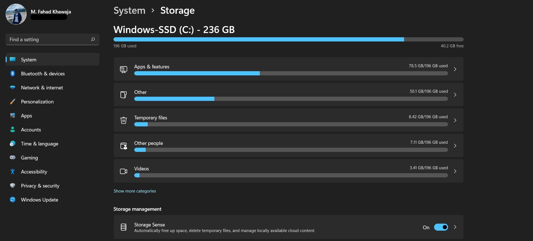Click the user profile picture
533x241 pixels.
tap(16, 14)
